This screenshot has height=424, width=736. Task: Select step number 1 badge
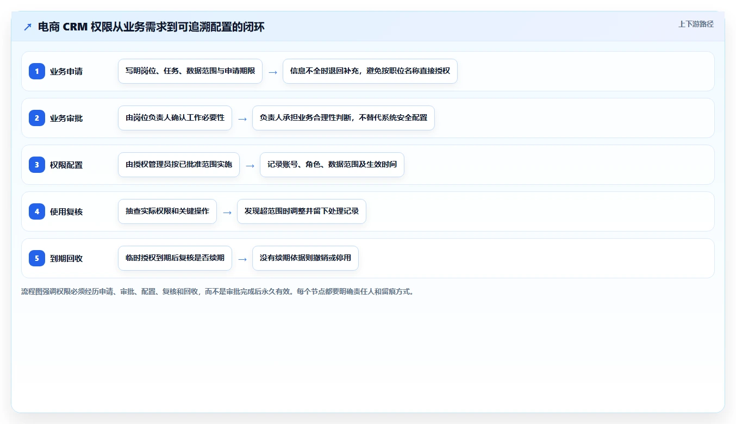click(x=37, y=71)
